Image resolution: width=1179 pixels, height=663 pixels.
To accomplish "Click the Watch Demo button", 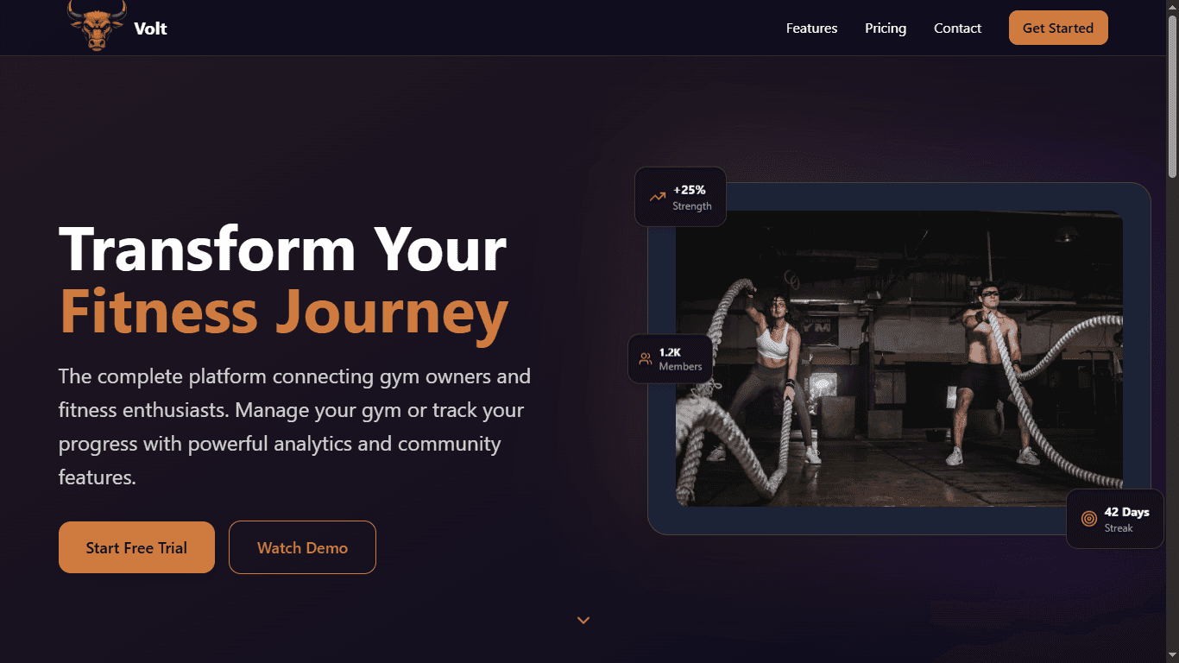I will (x=302, y=547).
